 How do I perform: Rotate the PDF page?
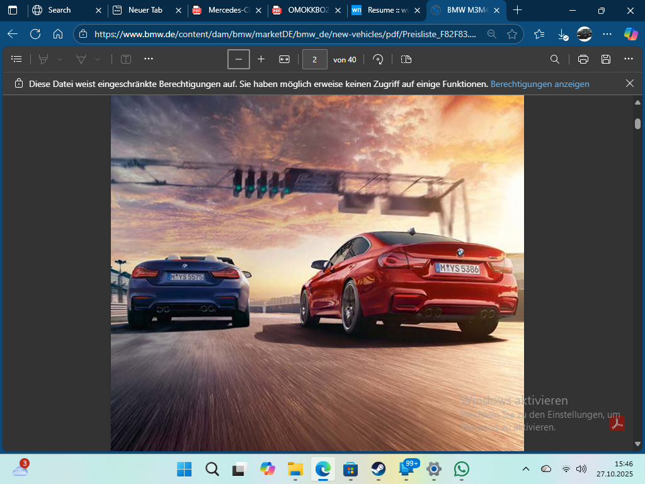[x=378, y=59]
